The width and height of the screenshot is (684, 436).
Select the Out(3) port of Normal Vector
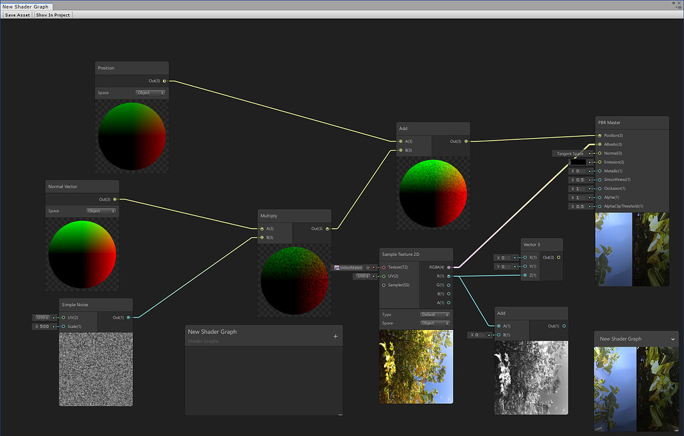point(114,199)
